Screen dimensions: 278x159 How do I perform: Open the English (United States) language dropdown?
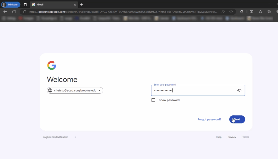pos(59,137)
